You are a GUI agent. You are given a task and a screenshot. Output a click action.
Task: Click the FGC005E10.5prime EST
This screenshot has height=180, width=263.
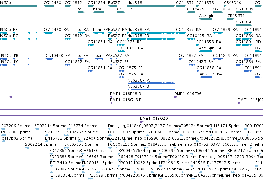113,148
